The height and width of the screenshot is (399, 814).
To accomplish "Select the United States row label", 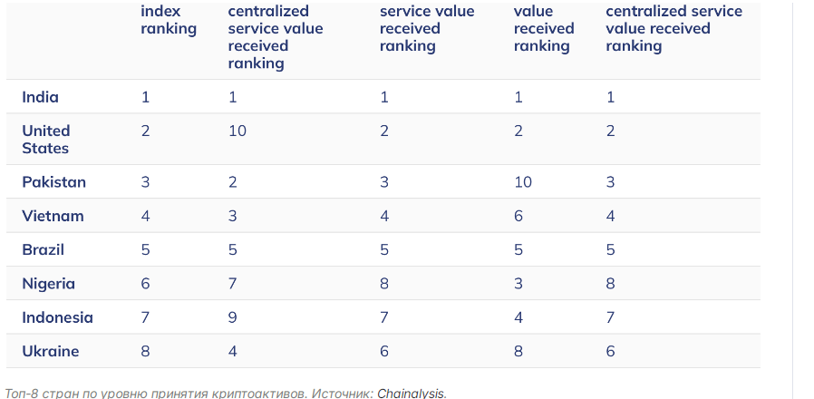I will click(45, 140).
